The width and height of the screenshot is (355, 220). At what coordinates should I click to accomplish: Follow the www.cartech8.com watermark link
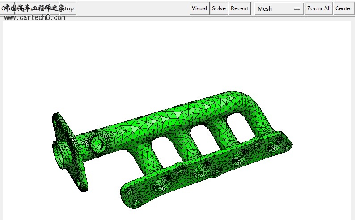pos(34,18)
